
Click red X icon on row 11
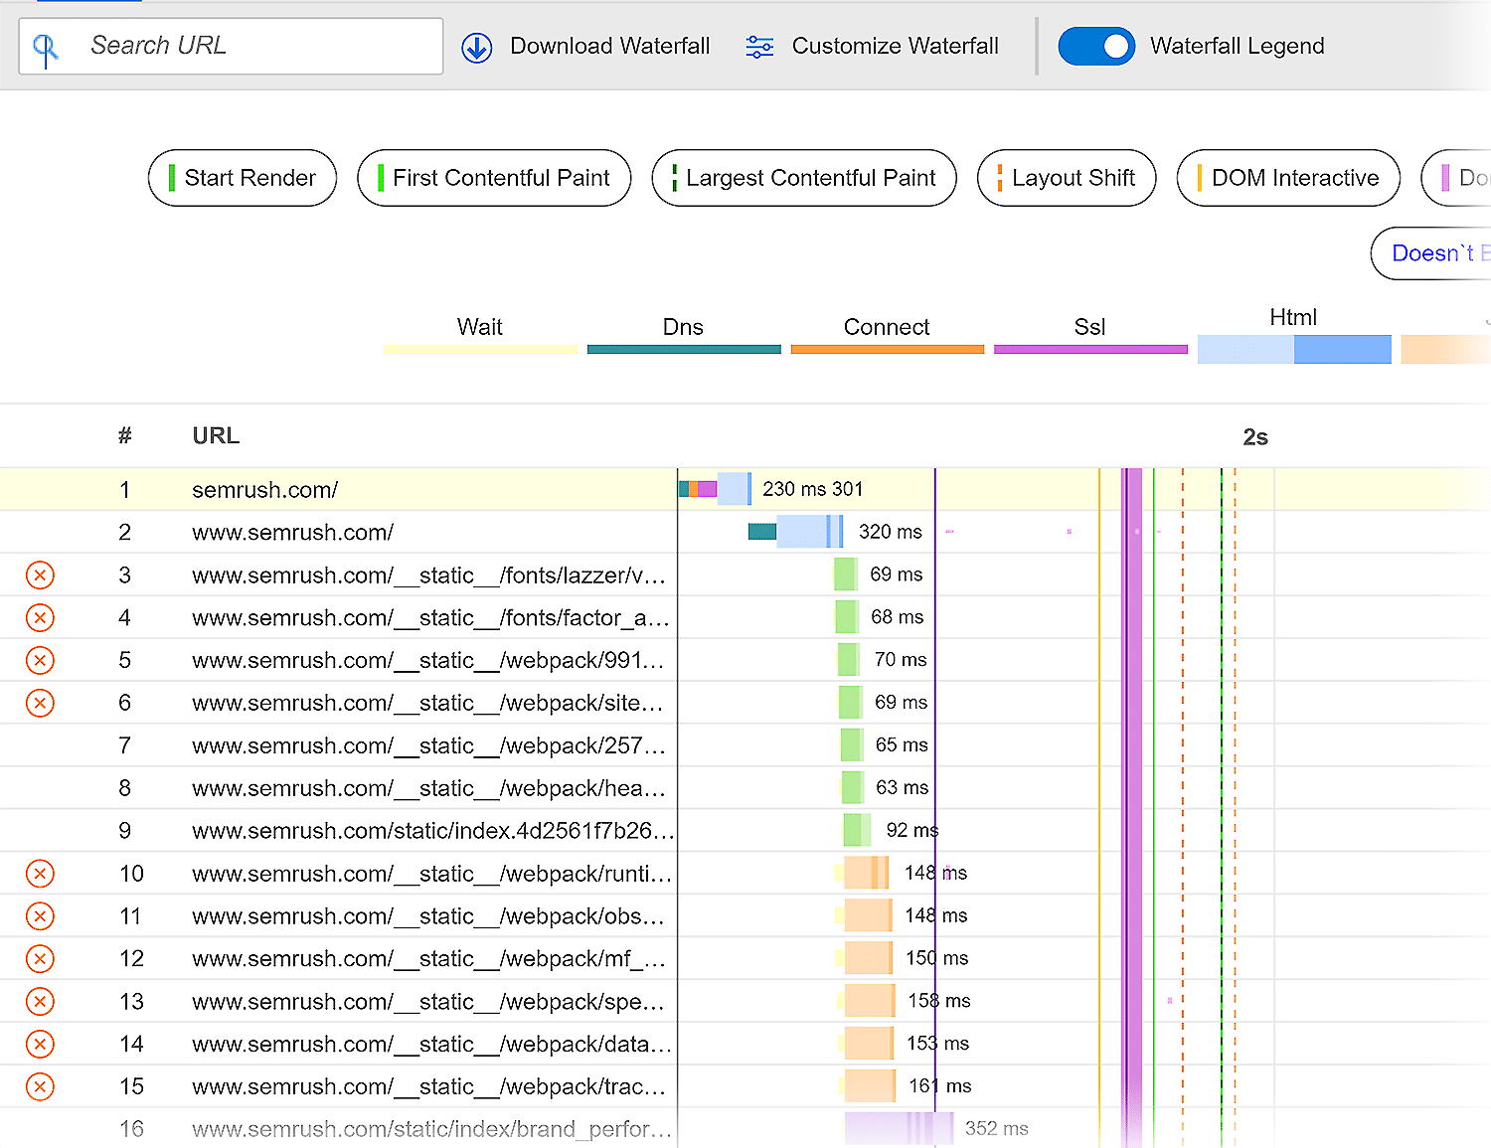coord(40,916)
